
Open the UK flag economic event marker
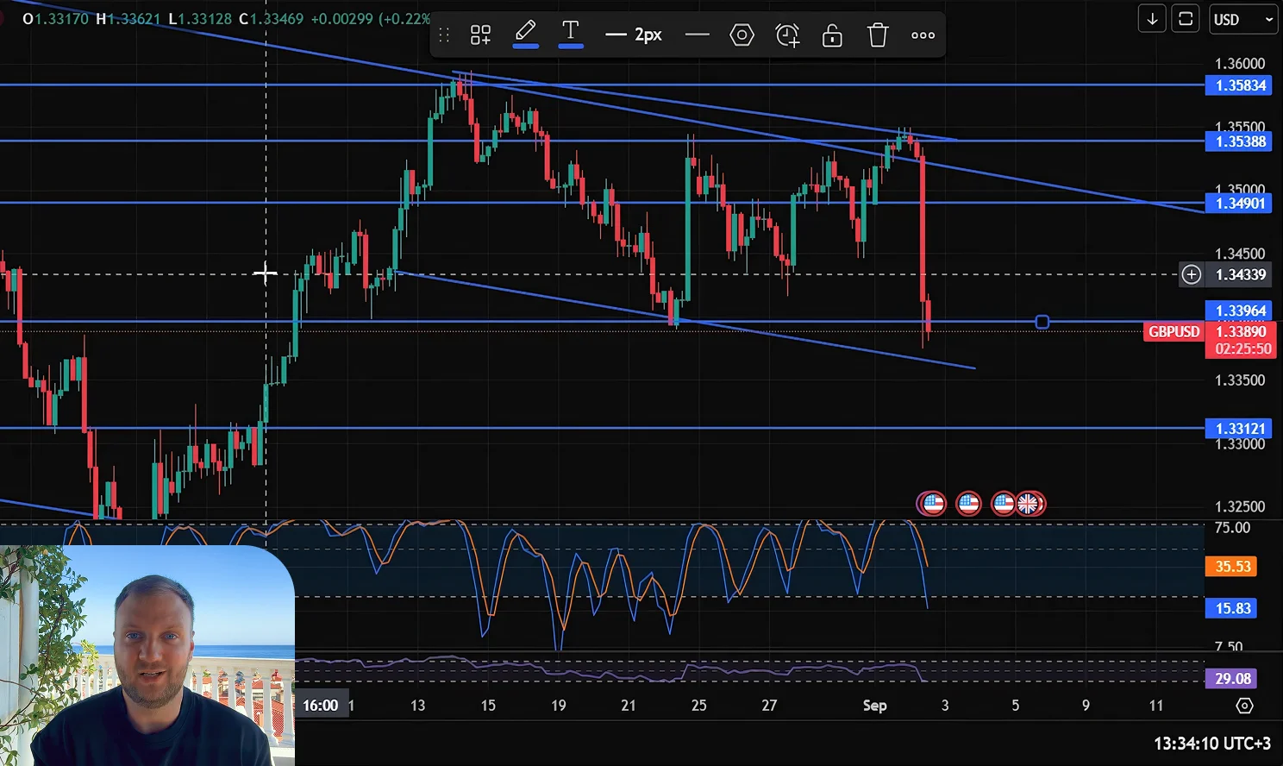click(1030, 503)
